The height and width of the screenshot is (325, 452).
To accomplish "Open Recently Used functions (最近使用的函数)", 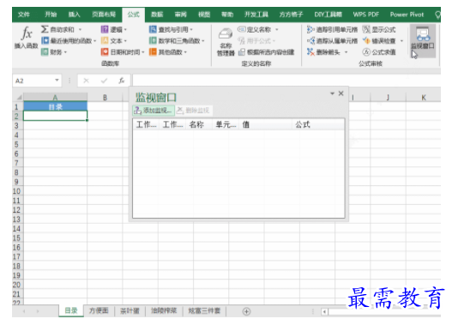I will (x=69, y=41).
